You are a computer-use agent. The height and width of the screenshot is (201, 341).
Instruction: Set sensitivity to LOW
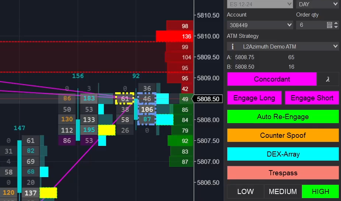tap(245, 191)
